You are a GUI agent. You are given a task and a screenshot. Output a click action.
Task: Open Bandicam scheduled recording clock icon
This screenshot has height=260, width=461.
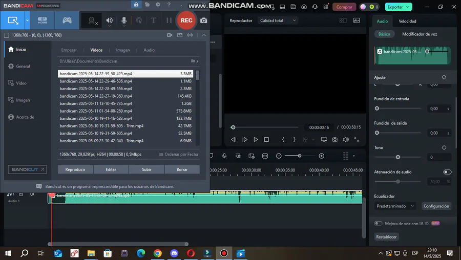pos(158,5)
